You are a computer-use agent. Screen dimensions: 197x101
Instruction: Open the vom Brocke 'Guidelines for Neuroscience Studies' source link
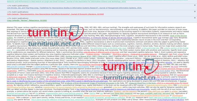pos(74,8)
